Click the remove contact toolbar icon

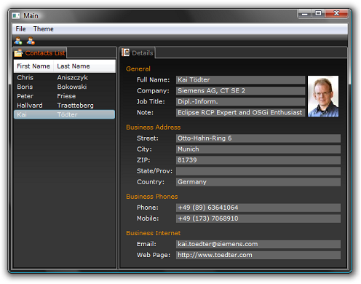(31, 41)
